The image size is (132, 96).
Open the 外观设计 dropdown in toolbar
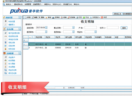[x=95, y=17]
